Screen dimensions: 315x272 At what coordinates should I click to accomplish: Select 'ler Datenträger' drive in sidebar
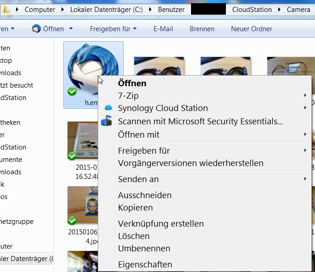click(27, 259)
